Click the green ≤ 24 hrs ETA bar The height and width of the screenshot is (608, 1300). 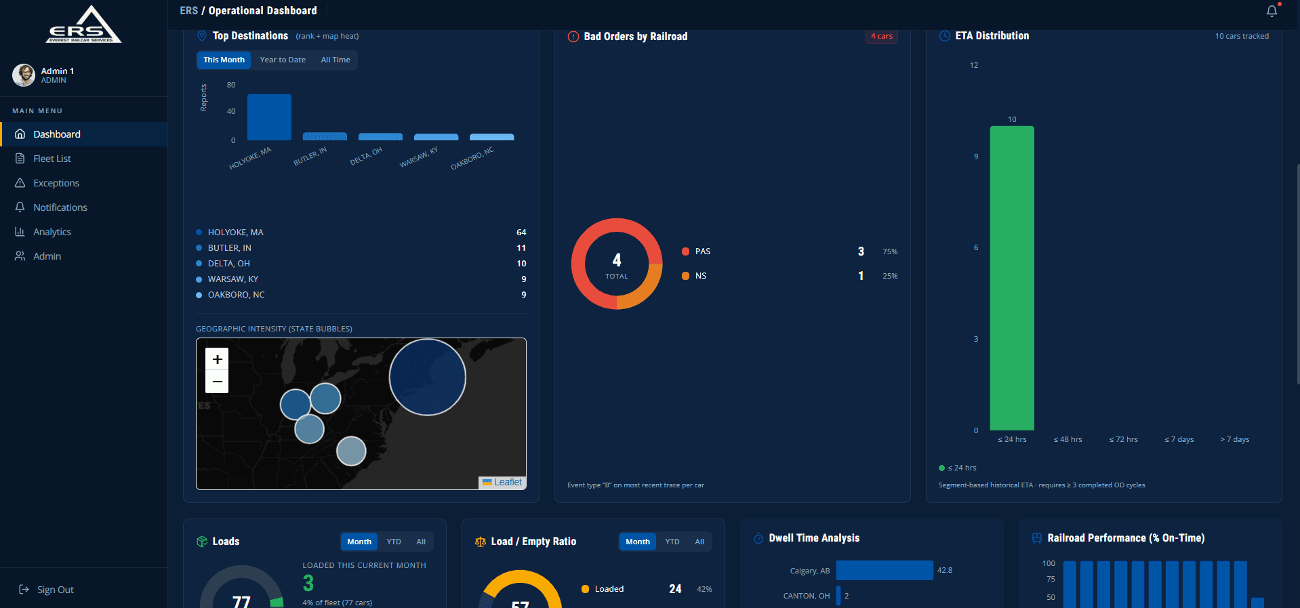(x=1012, y=278)
